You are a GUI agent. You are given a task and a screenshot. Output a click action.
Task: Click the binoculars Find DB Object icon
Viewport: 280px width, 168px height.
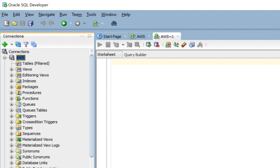(114, 23)
